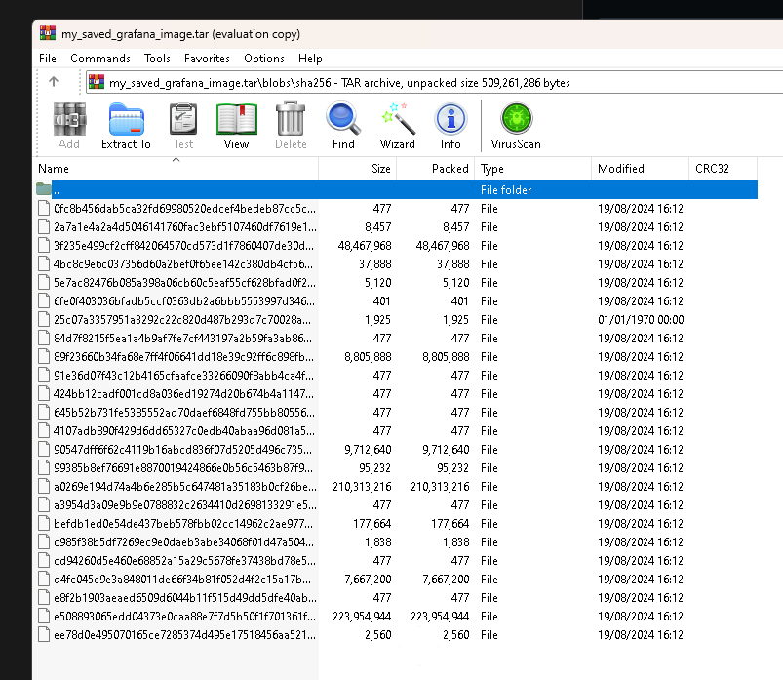Click file icon of ee78d0e495070165 entry
This screenshot has height=680, width=783.
point(44,635)
